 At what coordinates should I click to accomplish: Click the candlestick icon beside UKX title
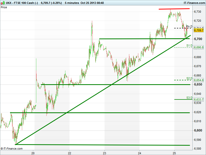pyautogui.click(x=3, y=3)
